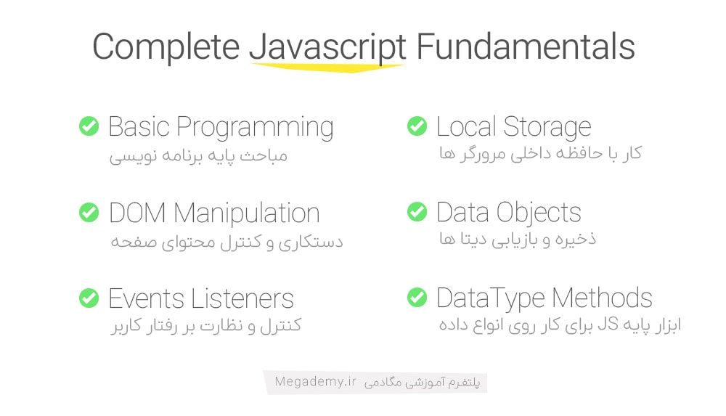Click the green checkmark beside Data Objects
726x416 pixels.
pos(417,212)
